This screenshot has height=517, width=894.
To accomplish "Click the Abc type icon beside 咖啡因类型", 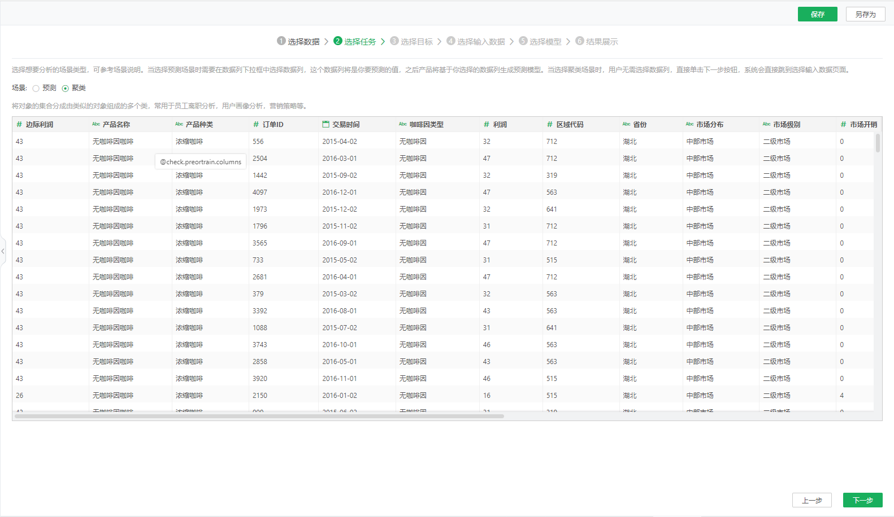I will 403,124.
